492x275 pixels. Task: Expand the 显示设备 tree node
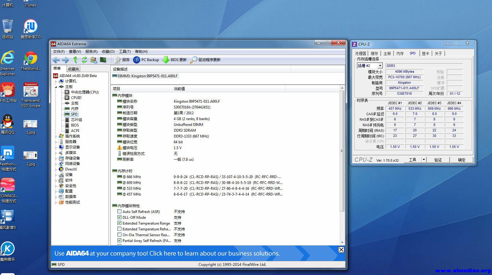(x=56, y=147)
